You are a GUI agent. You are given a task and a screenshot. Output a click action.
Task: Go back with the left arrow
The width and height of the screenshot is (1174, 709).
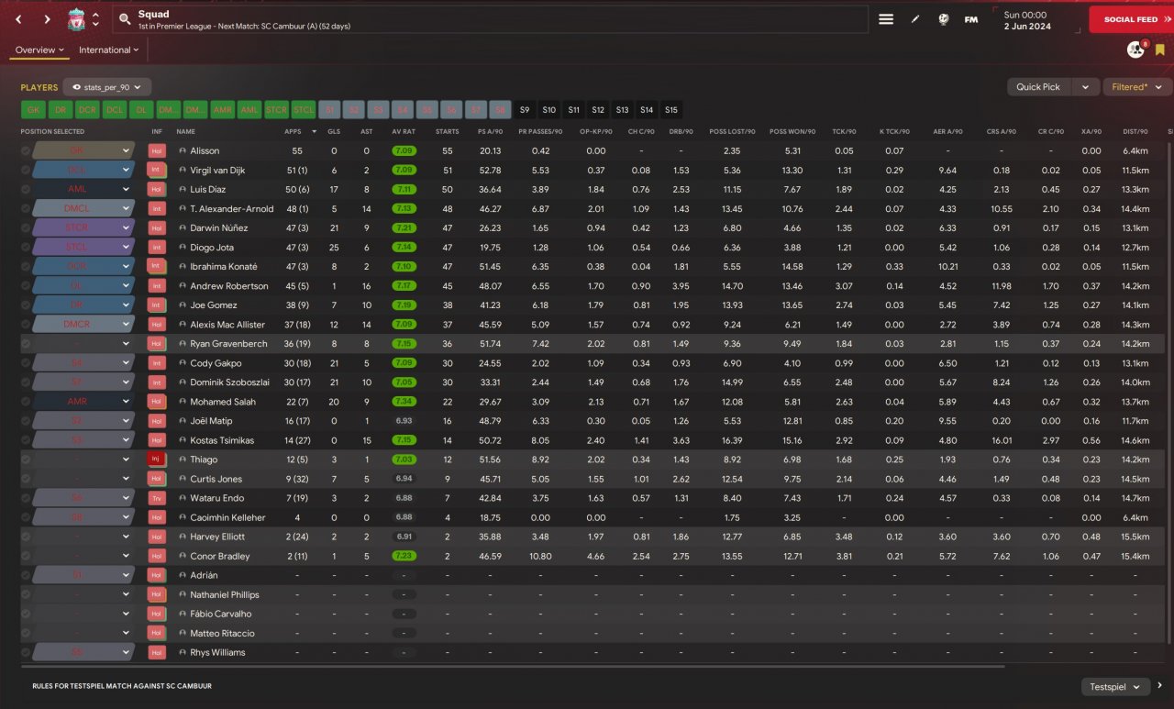coord(18,19)
